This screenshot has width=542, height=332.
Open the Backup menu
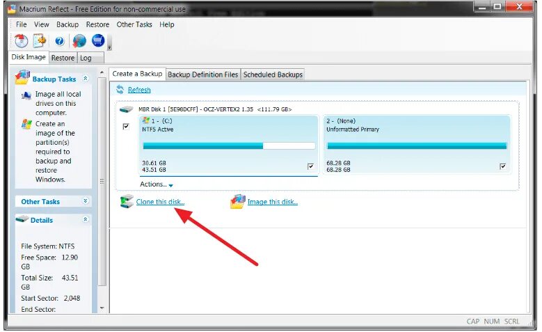(x=67, y=24)
